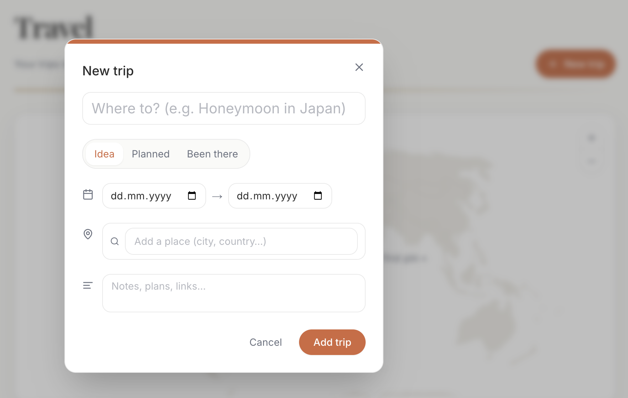Cancel the new trip
This screenshot has height=398, width=628.
266,342
